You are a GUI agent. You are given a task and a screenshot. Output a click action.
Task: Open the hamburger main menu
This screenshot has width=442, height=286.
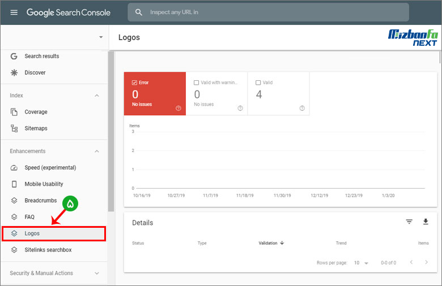tap(14, 12)
